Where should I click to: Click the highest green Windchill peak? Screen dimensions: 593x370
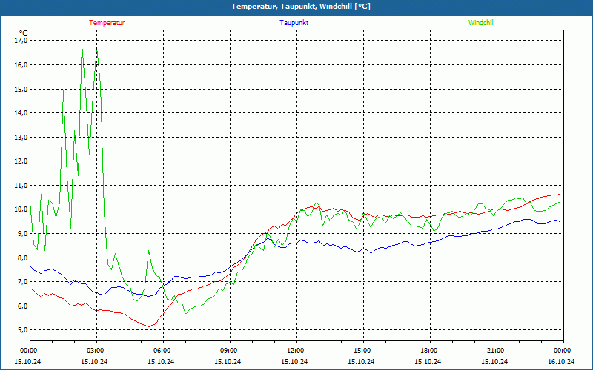pyautogui.click(x=82, y=44)
